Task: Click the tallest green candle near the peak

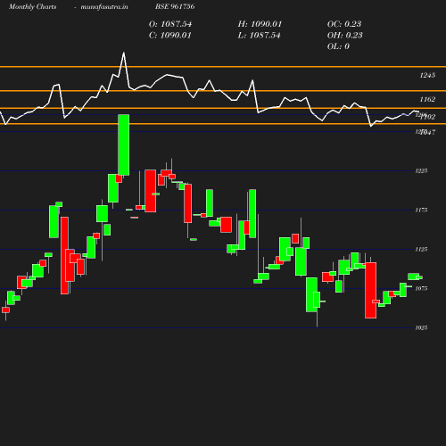Action: point(124,145)
